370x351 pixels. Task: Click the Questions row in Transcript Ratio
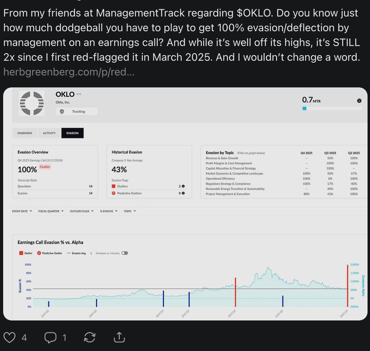tap(55, 186)
